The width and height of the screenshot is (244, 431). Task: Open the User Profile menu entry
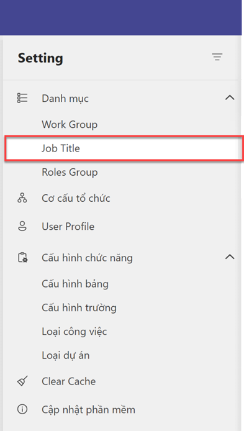pyautogui.click(x=68, y=227)
